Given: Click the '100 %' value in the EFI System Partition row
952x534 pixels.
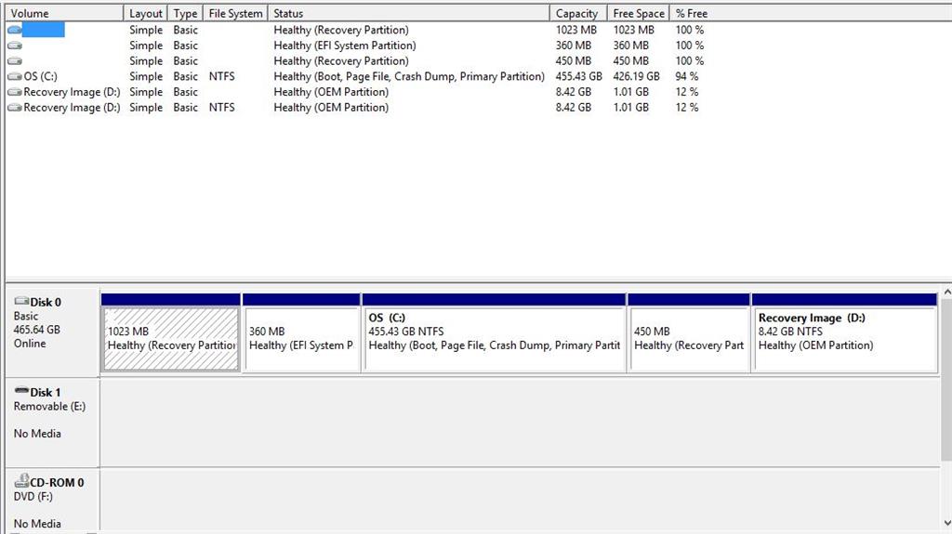Looking at the screenshot, I should (690, 46).
